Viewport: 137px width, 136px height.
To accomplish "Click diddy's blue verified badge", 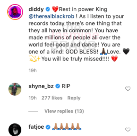I will [48, 9].
